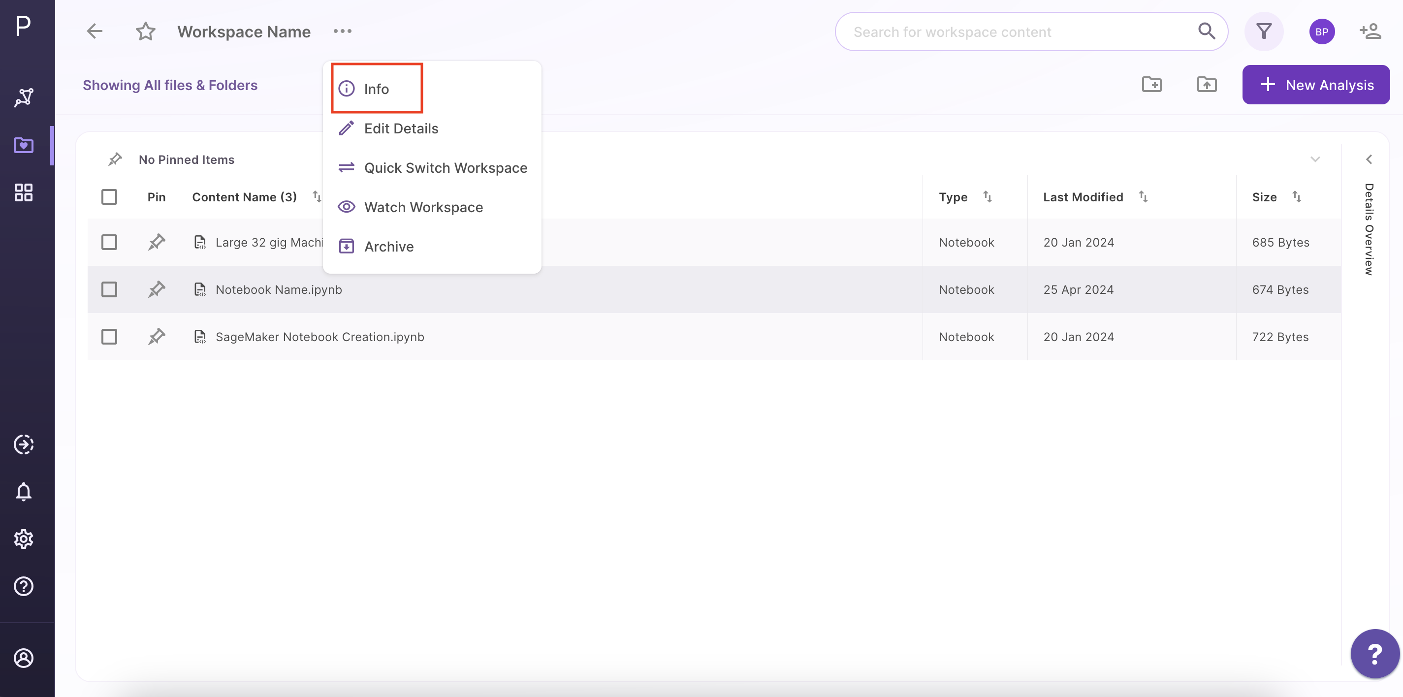The width and height of the screenshot is (1403, 697).
Task: Check the SageMaker Notebook Creation row checkbox
Action: click(109, 337)
